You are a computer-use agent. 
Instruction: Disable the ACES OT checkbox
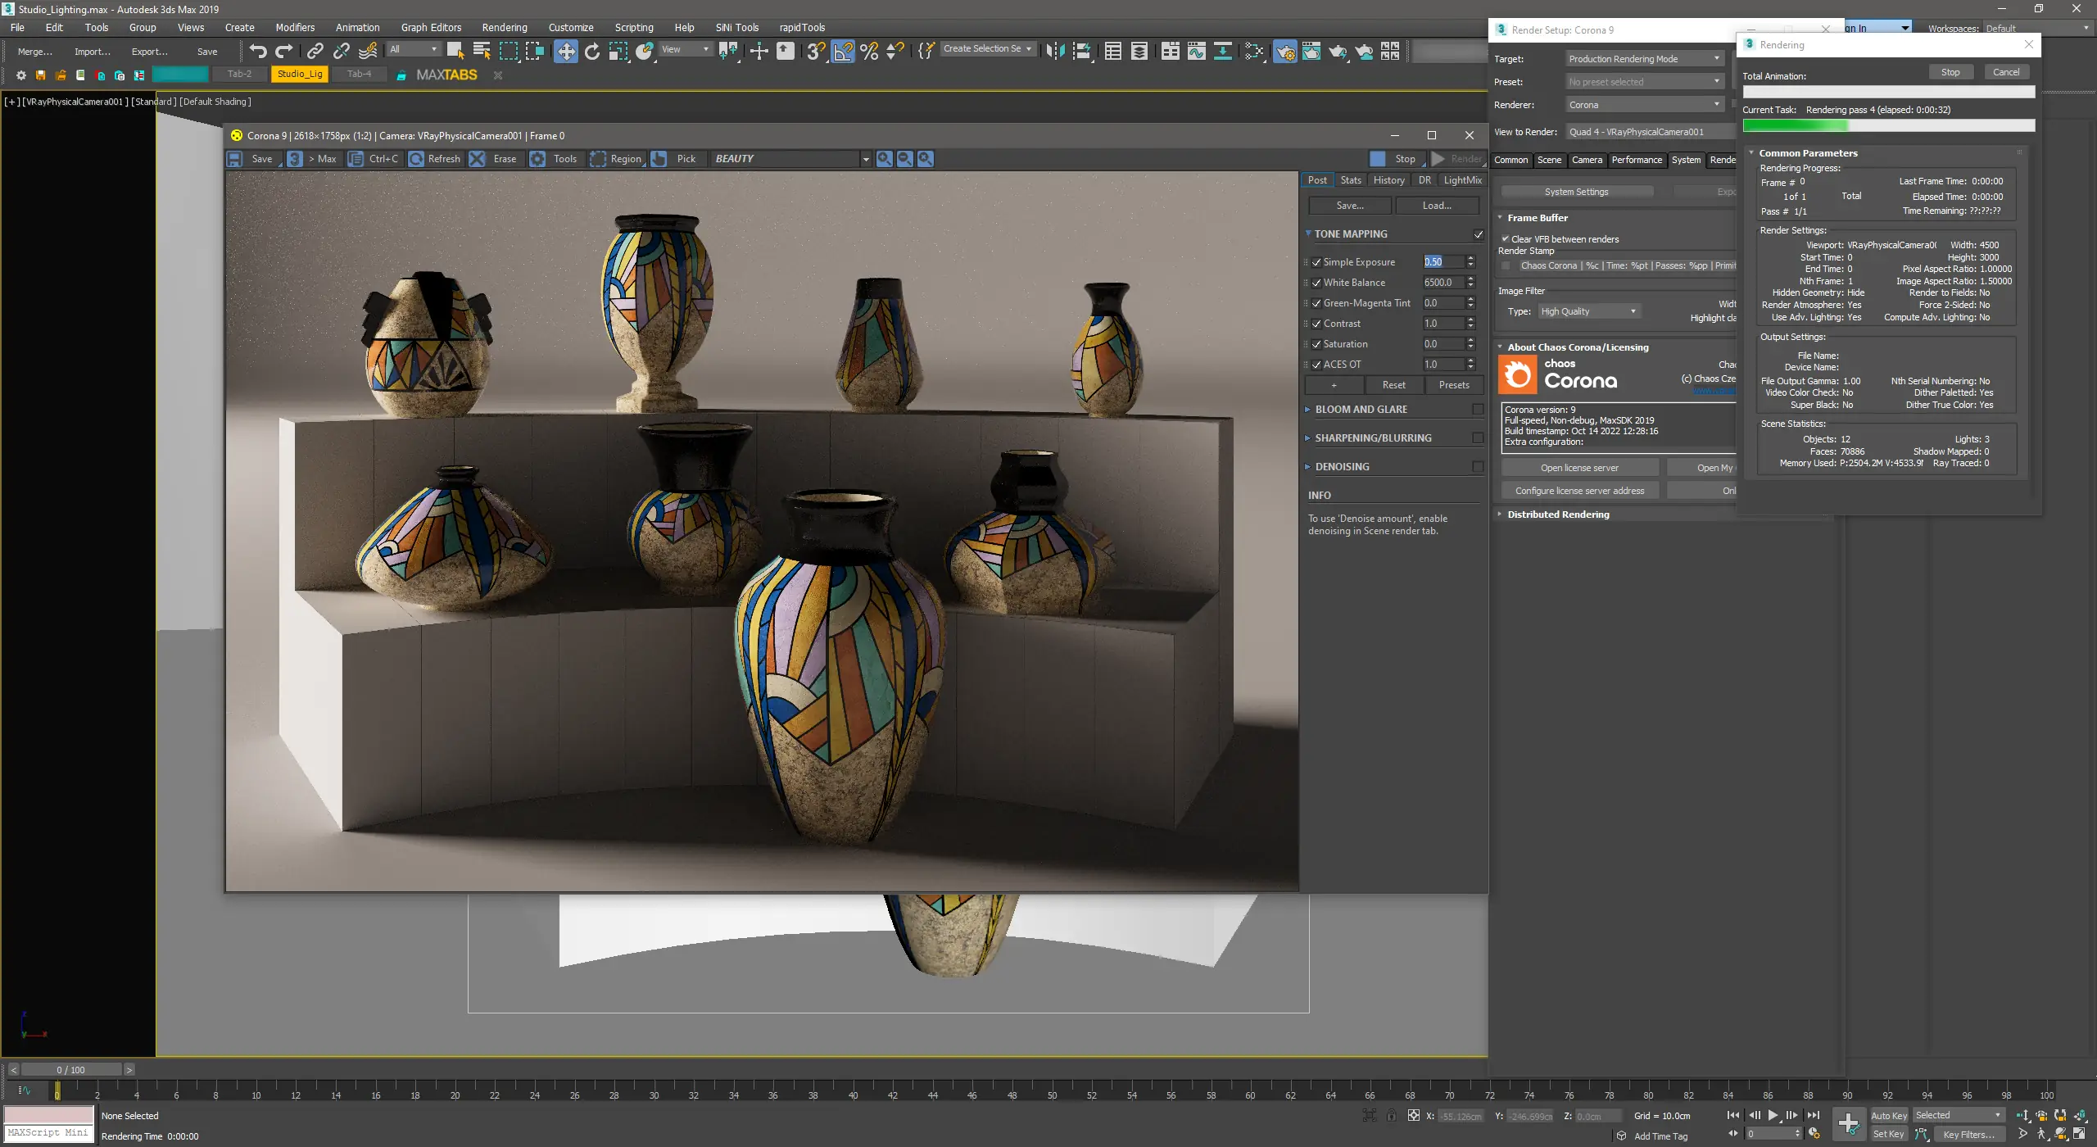coord(1316,365)
